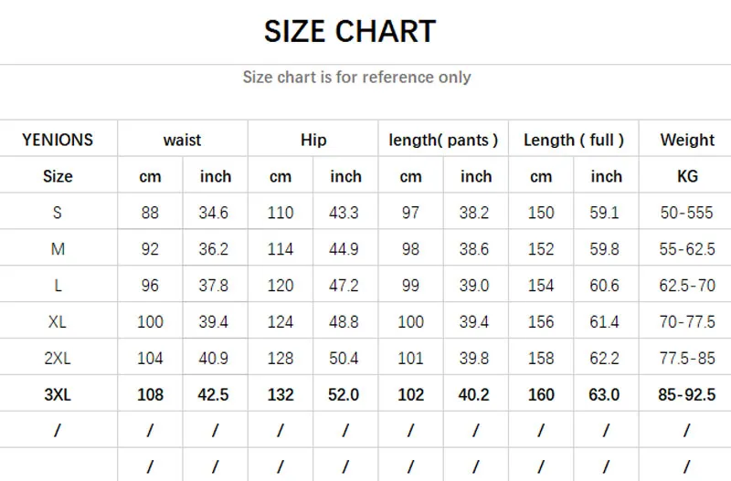
Task: Click the SIZE CHART heading
Action: (x=350, y=31)
